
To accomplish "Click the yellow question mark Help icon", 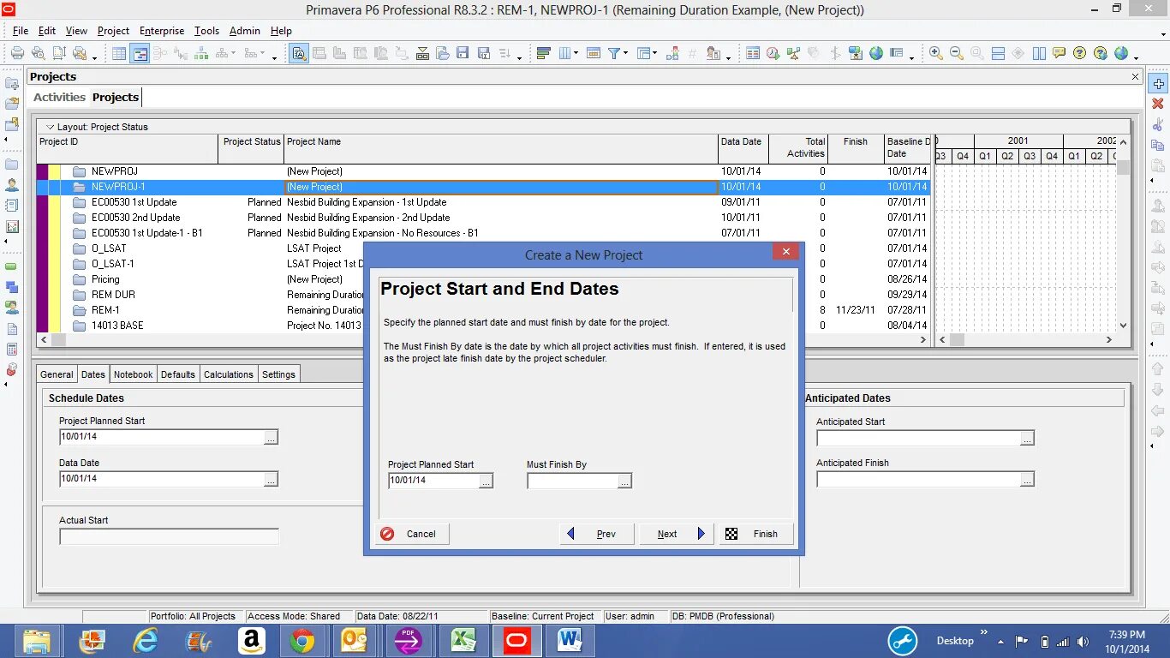I will [1079, 53].
